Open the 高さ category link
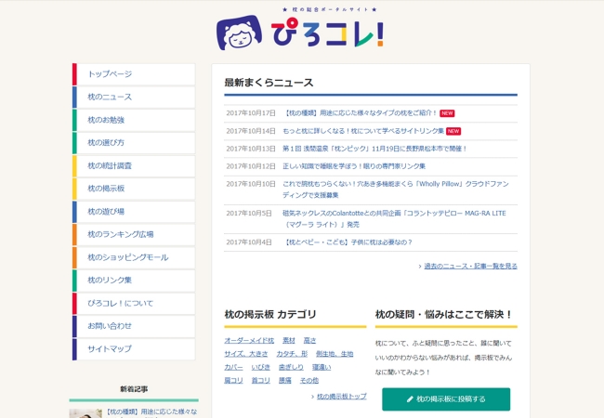 tap(309, 341)
